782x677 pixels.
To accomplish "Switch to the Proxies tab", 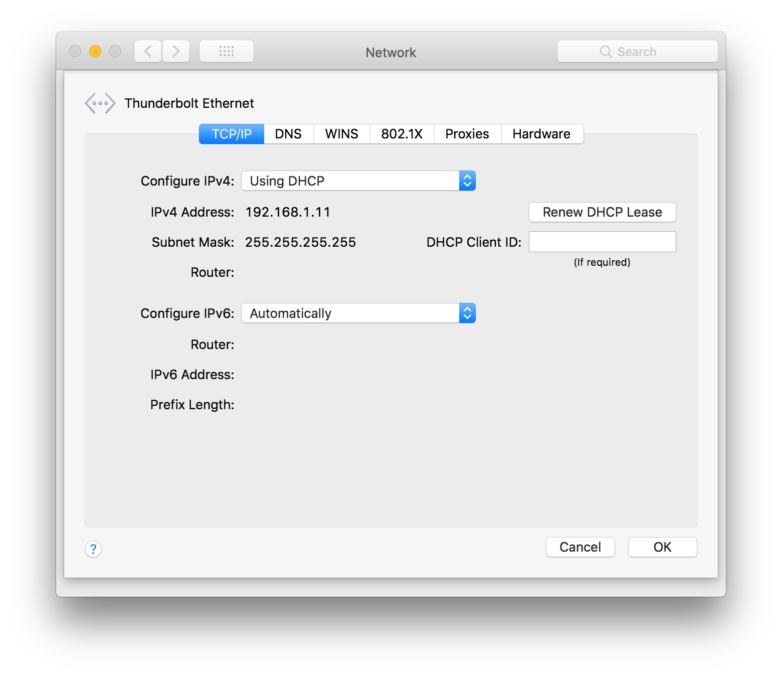I will [x=467, y=134].
